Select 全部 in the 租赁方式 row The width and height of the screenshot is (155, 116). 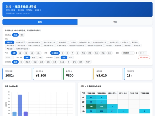click(x=27, y=58)
